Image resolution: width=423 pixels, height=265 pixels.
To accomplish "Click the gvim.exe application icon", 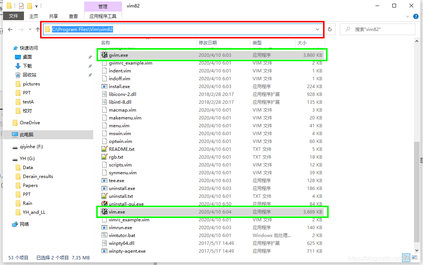I will click(104, 55).
